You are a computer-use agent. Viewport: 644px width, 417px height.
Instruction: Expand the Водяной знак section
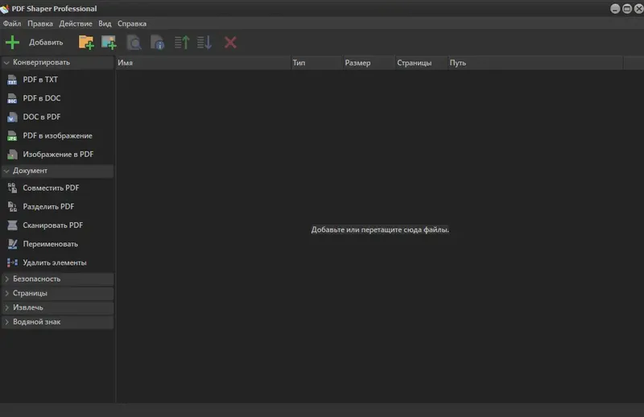[x=57, y=322]
